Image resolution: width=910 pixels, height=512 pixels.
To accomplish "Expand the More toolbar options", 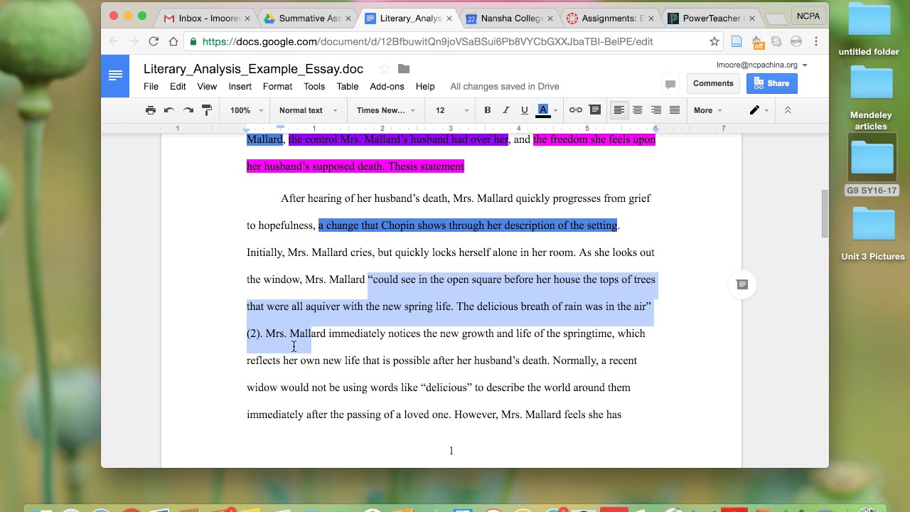I will coord(707,110).
